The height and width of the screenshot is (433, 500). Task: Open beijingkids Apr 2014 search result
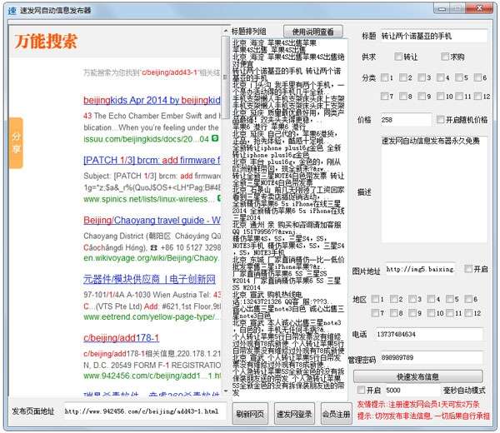152,100
